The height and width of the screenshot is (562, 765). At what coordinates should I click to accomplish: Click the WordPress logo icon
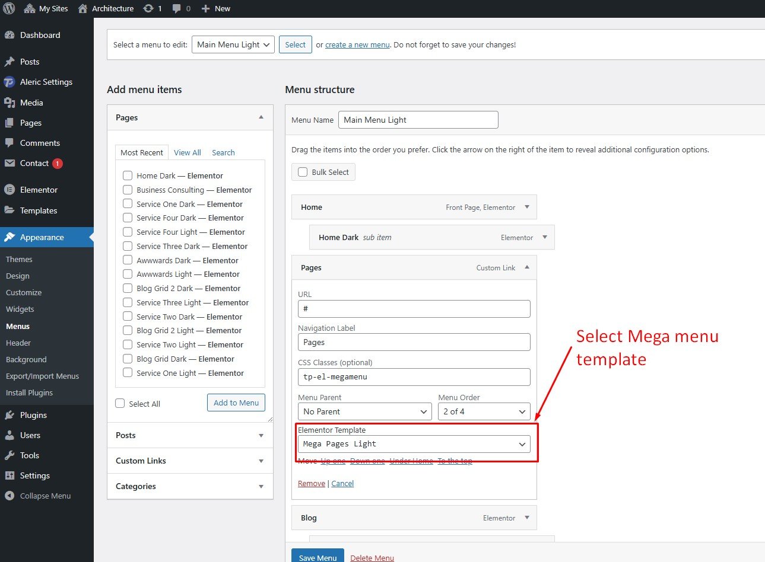coord(9,8)
